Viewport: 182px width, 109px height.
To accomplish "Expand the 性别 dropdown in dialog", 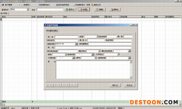I will (x=97, y=37).
